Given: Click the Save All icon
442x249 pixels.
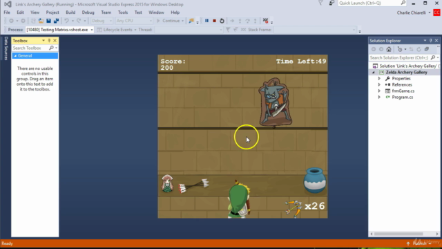Looking at the screenshot, I should pyautogui.click(x=56, y=21).
